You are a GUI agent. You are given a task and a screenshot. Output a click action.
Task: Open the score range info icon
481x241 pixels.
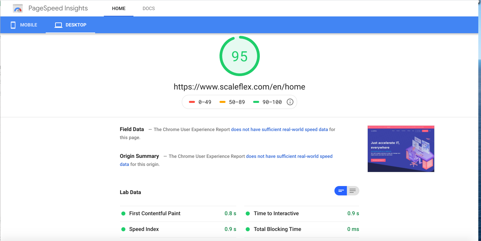(x=290, y=102)
